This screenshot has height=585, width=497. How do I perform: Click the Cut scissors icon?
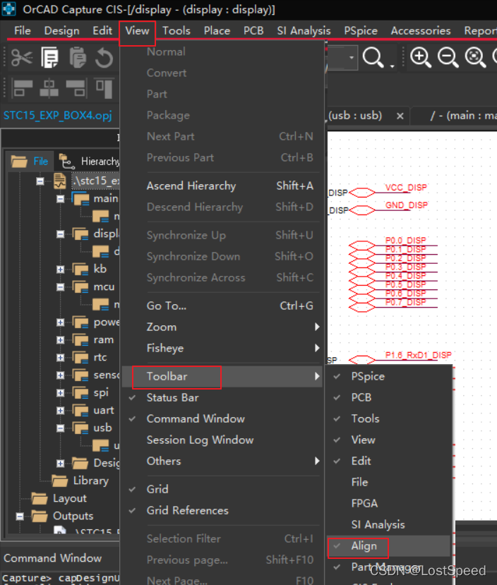coord(21,58)
